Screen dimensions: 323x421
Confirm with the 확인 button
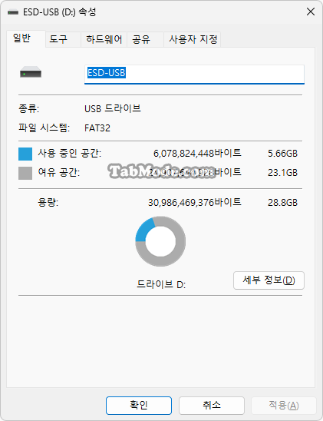tap(139, 406)
